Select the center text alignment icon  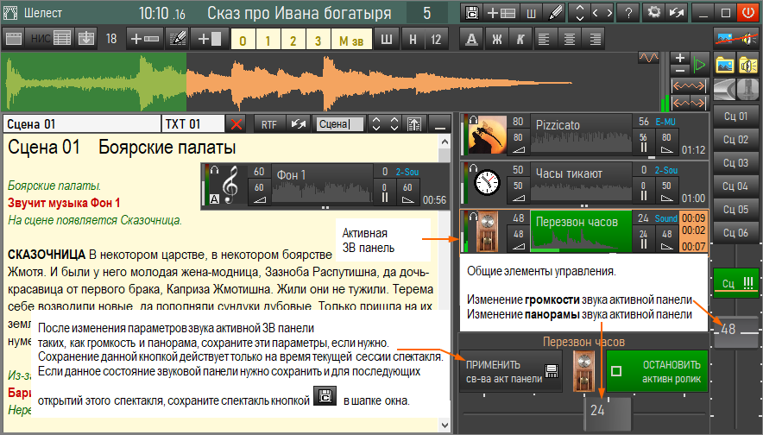[569, 39]
